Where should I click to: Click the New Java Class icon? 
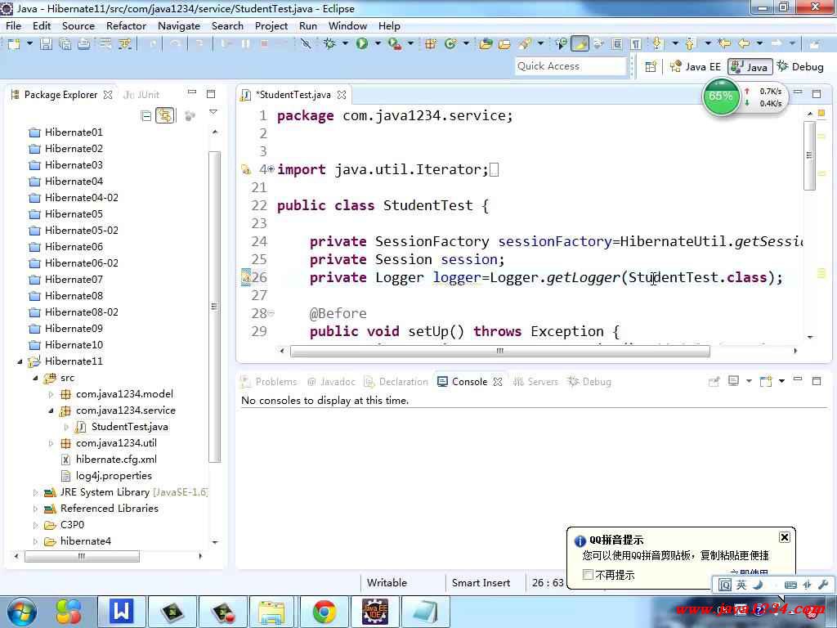click(x=450, y=44)
